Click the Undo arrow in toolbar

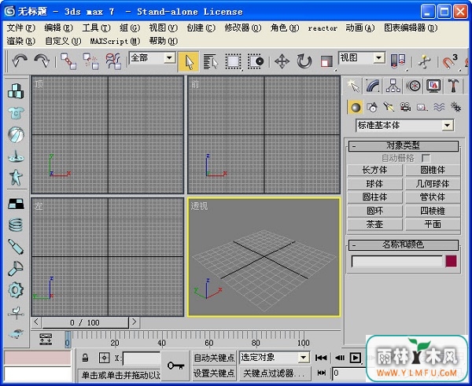tap(19, 61)
